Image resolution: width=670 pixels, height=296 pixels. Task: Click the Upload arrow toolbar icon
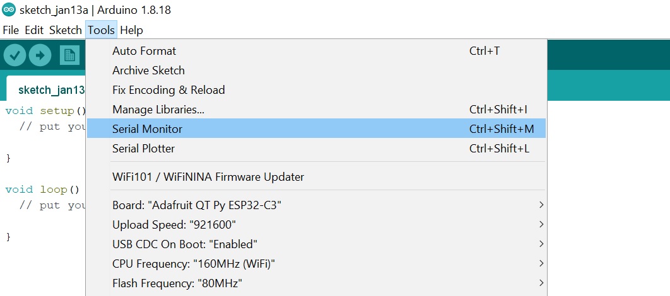coord(40,55)
